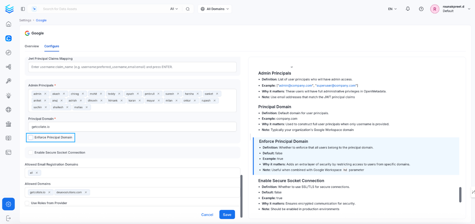Open the Explore compass icon in sidebar

pyautogui.click(x=9, y=52)
